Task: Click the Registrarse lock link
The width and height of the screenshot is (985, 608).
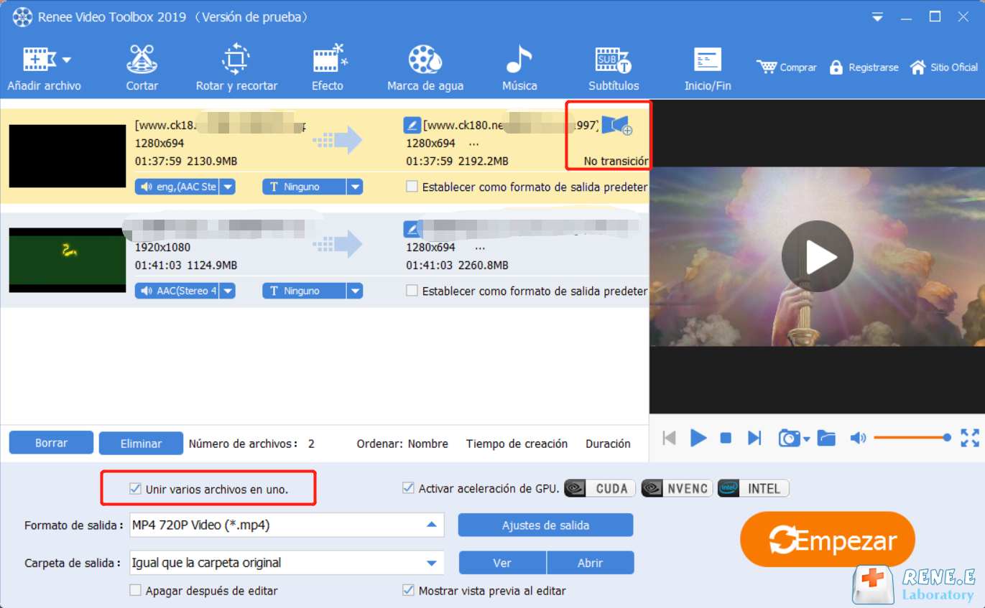Action: 864,67
